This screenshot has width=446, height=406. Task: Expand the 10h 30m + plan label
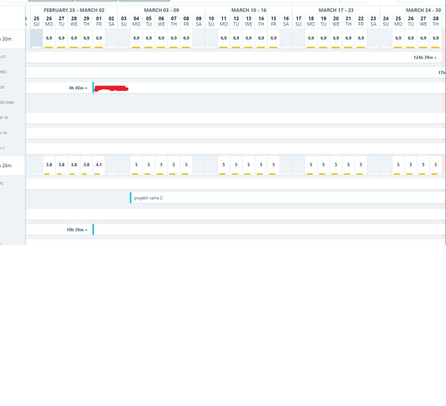point(77,230)
